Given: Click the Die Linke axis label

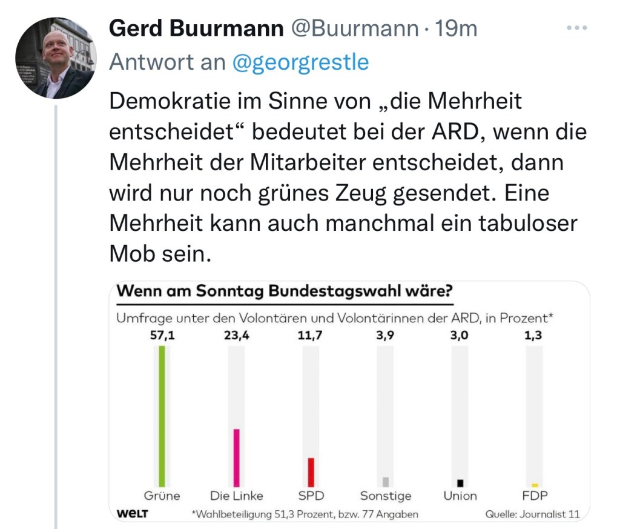Looking at the screenshot, I should (236, 496).
